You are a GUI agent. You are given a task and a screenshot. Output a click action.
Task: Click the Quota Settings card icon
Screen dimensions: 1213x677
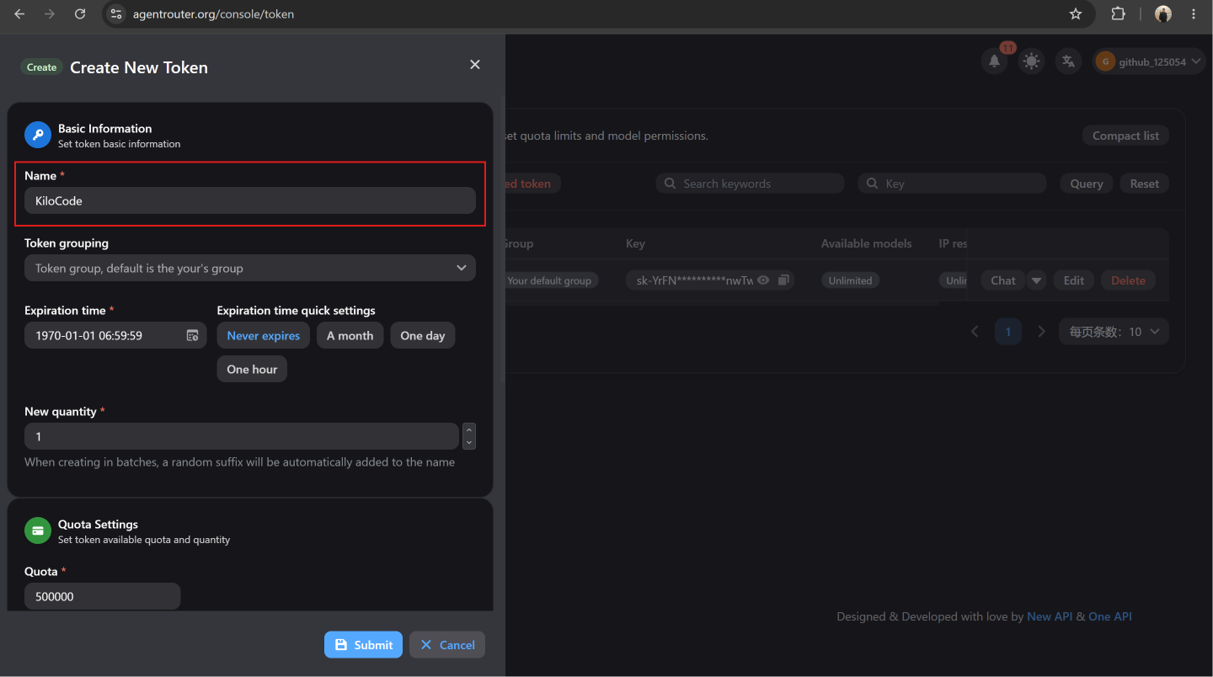tap(38, 530)
